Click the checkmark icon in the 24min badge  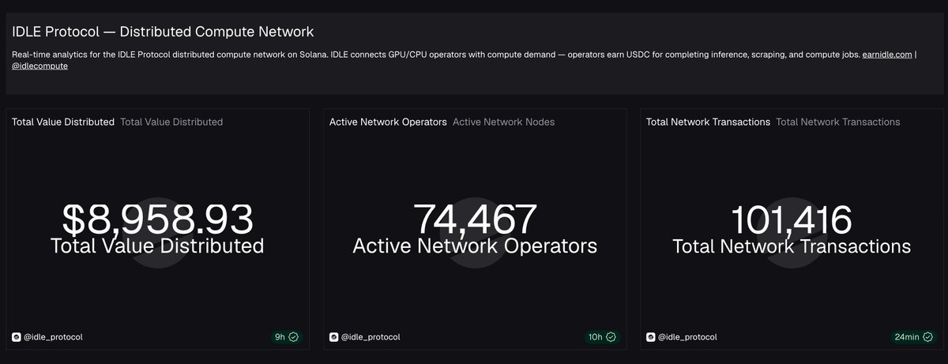[928, 337]
